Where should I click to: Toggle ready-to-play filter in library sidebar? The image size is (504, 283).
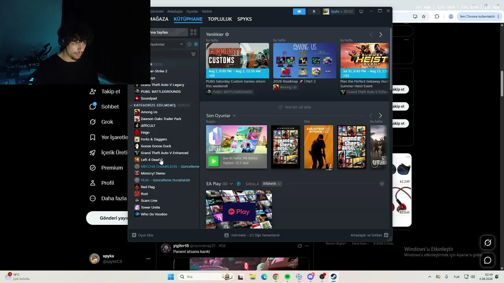click(x=196, y=44)
